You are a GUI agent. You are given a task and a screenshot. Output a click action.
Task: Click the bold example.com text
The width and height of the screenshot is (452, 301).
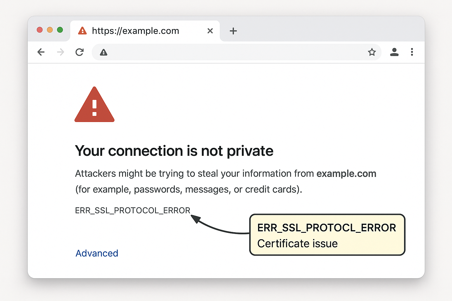click(x=346, y=174)
